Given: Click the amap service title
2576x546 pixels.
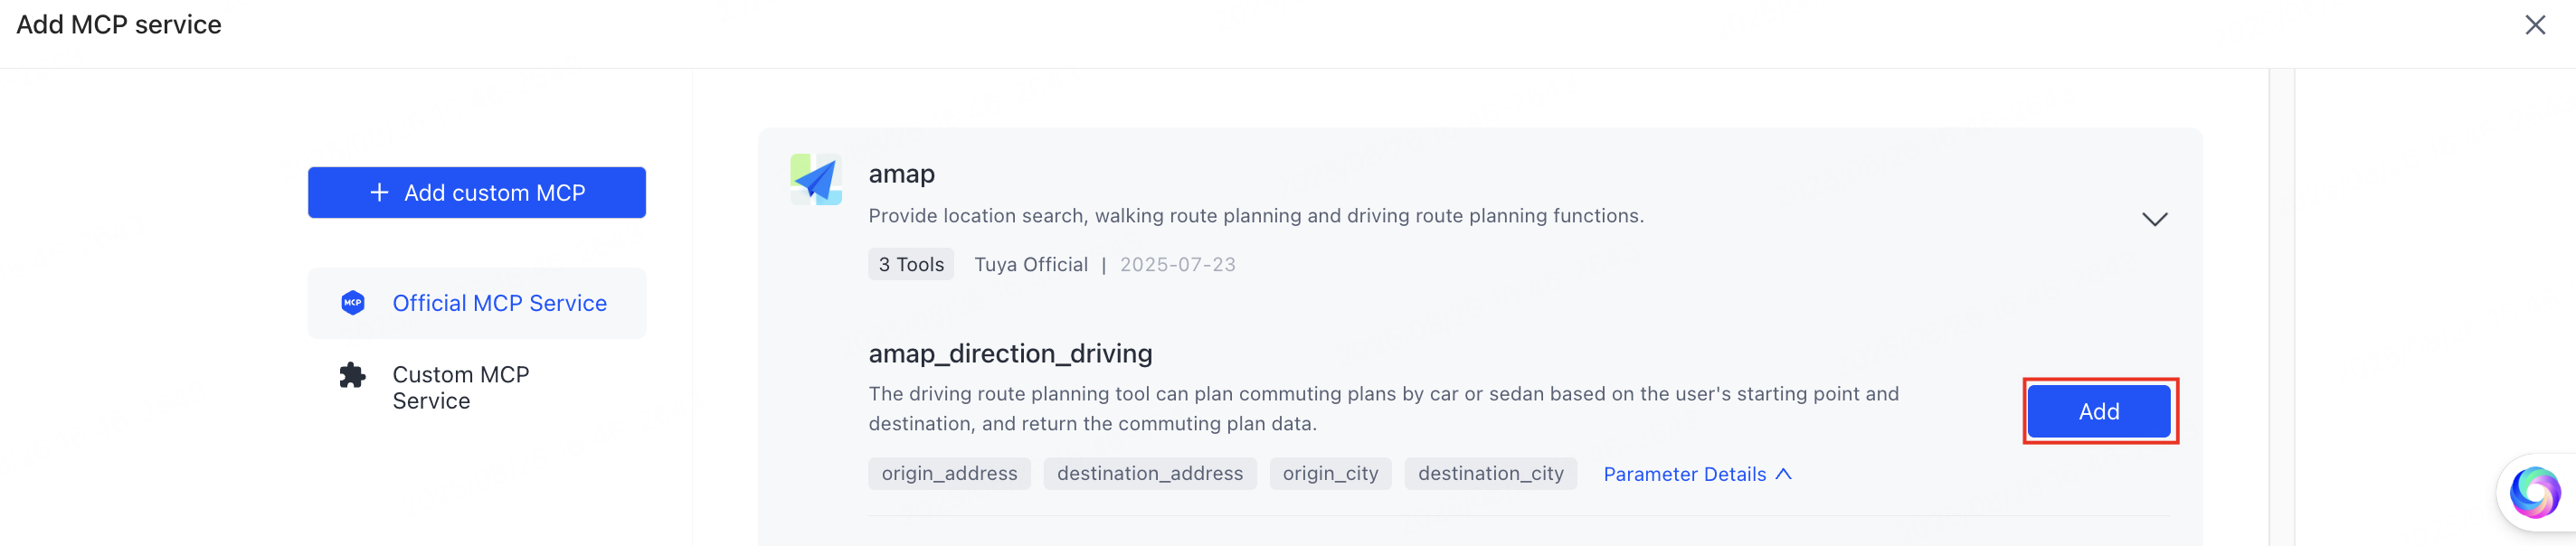Looking at the screenshot, I should tap(901, 174).
